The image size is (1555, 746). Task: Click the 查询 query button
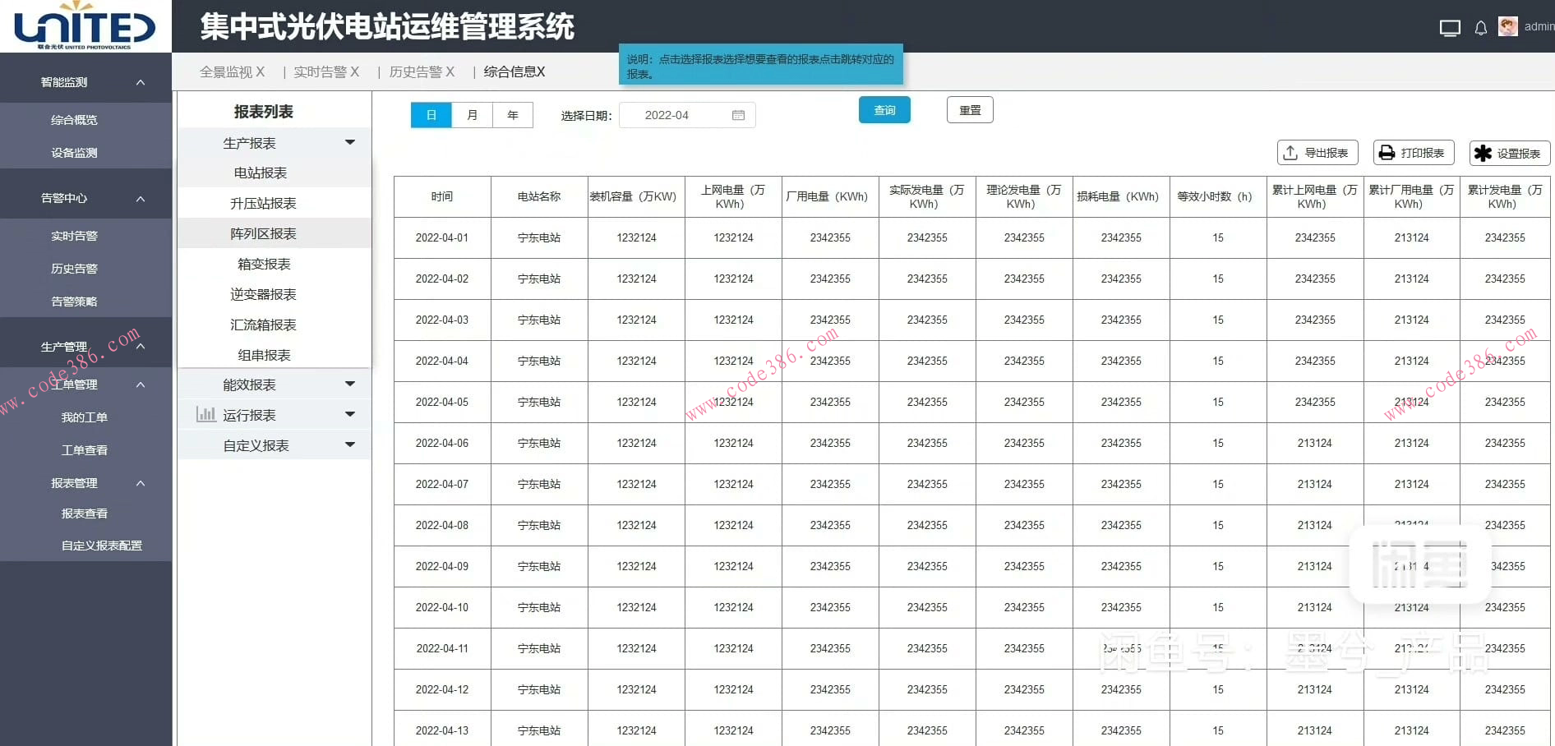coord(884,109)
